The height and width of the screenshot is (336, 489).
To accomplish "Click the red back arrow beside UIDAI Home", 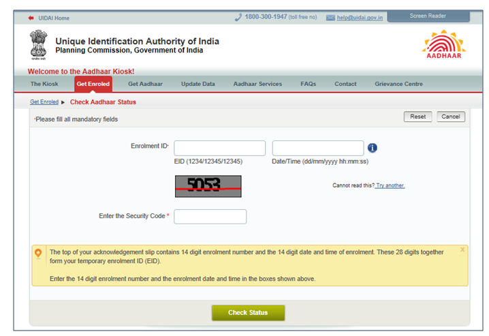I will click(x=31, y=18).
